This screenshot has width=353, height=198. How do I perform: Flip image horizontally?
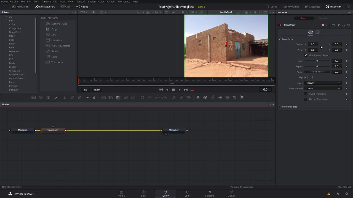306,78
